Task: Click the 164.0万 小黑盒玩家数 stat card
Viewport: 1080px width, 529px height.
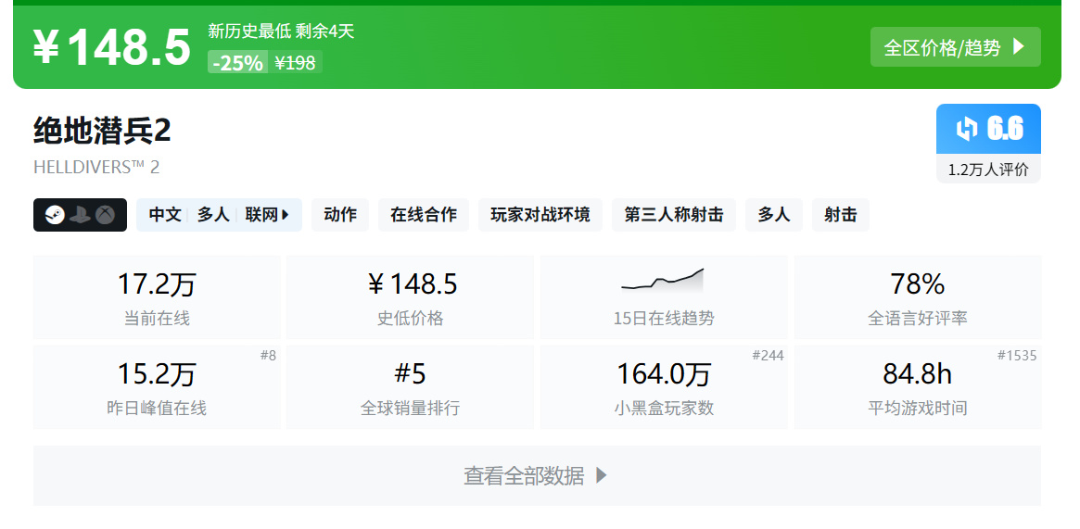Action: pos(664,387)
